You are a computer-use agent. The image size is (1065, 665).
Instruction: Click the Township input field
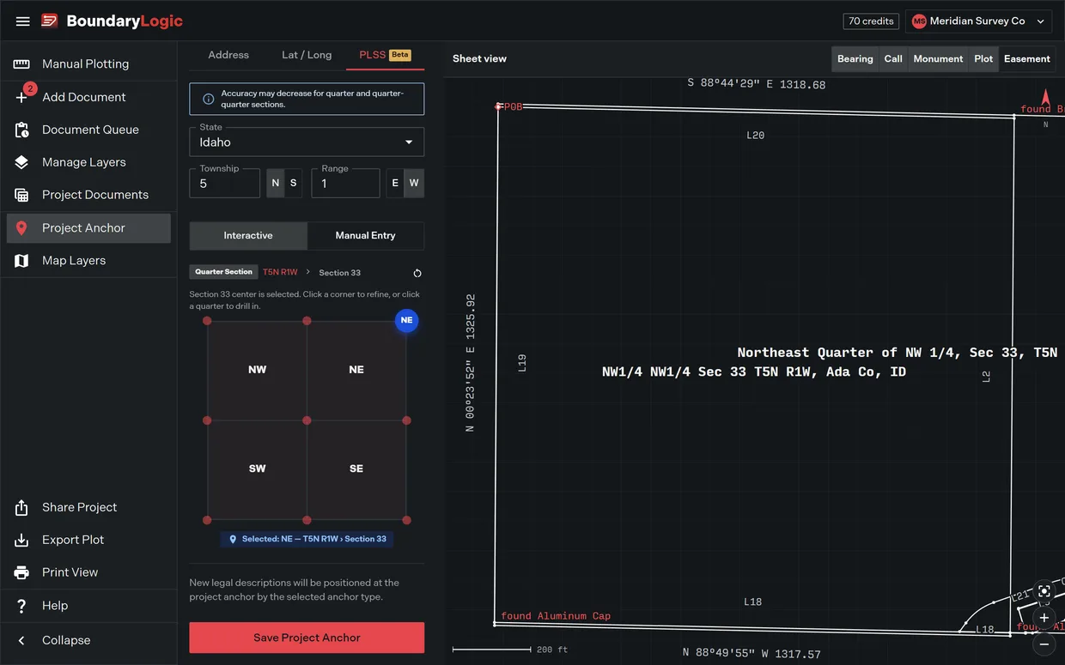(x=225, y=184)
